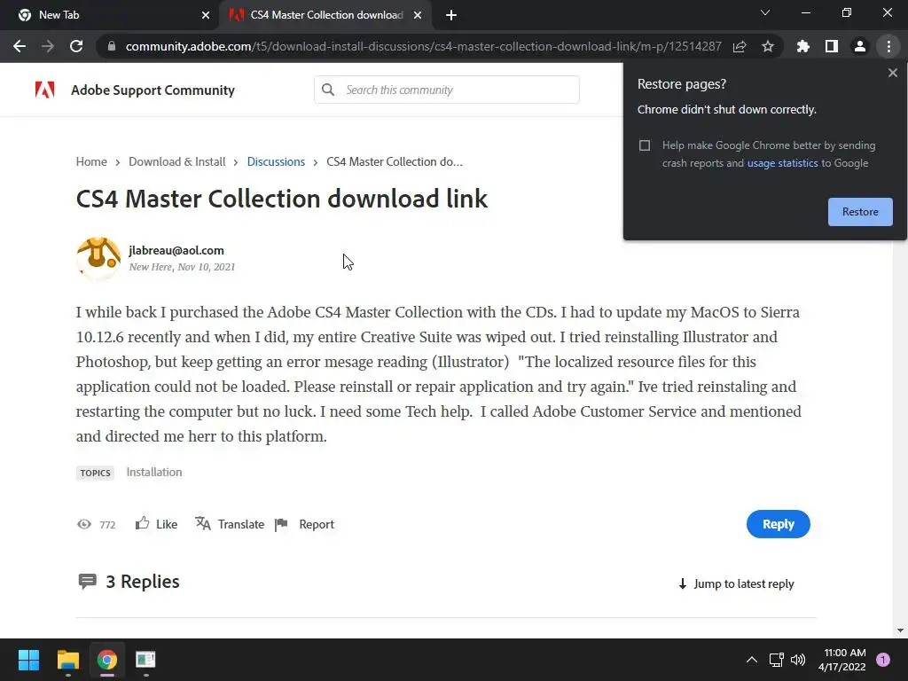This screenshot has height=681, width=908.
Task: Click the TOPICS label
Action: pyautogui.click(x=96, y=474)
